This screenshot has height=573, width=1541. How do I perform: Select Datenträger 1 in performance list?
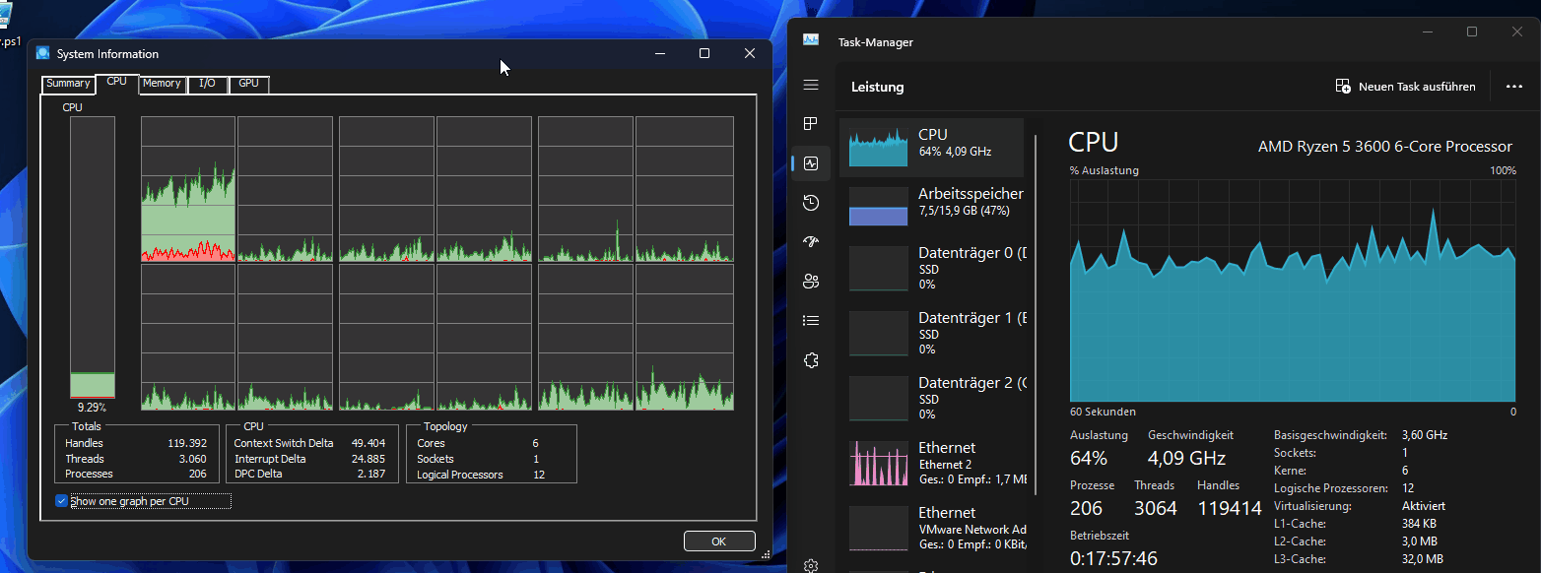pos(932,333)
